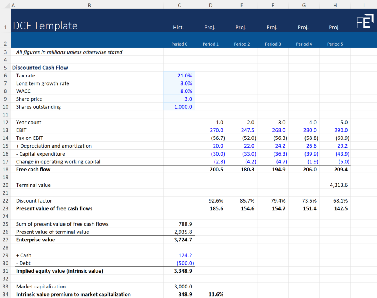Screen dimensions: 377x298
Task: Click the intrinsic value premium percentage 11.6%
Action: click(211, 294)
